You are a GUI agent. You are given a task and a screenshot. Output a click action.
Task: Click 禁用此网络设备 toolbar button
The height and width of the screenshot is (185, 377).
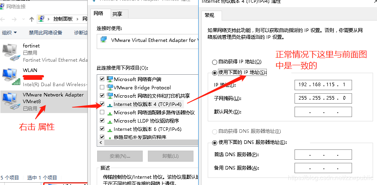click(46, 32)
